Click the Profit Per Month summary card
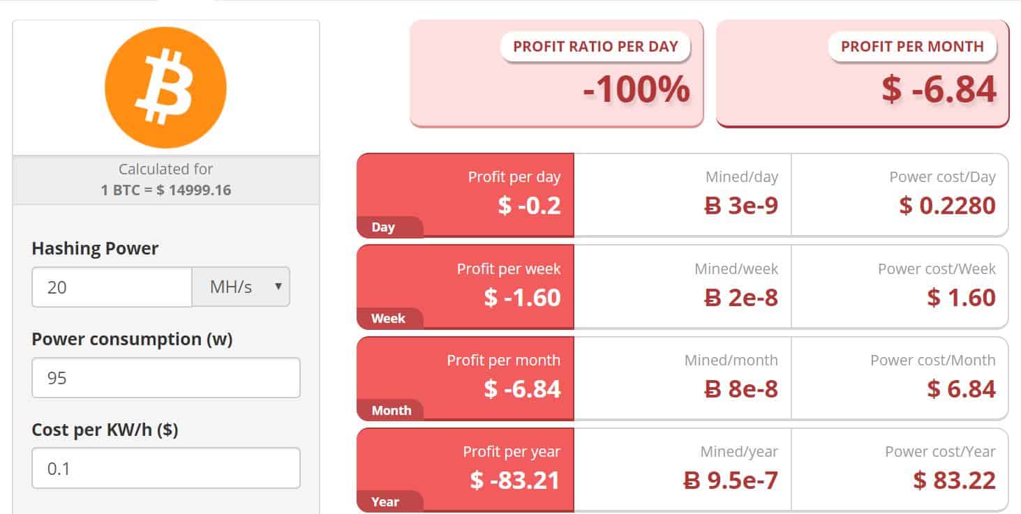The width and height of the screenshot is (1021, 514). click(863, 73)
